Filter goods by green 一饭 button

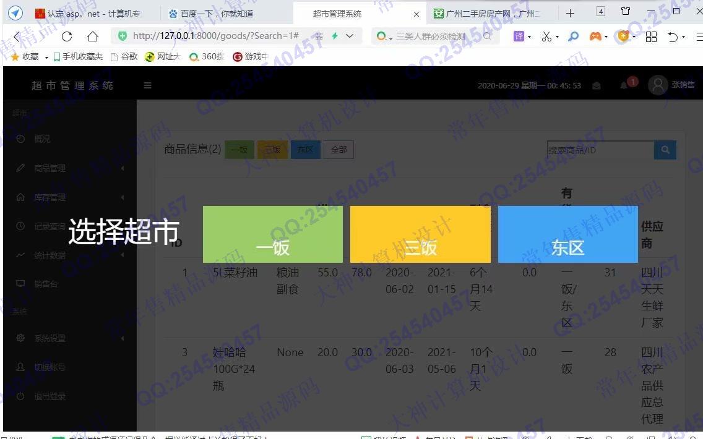coord(239,150)
